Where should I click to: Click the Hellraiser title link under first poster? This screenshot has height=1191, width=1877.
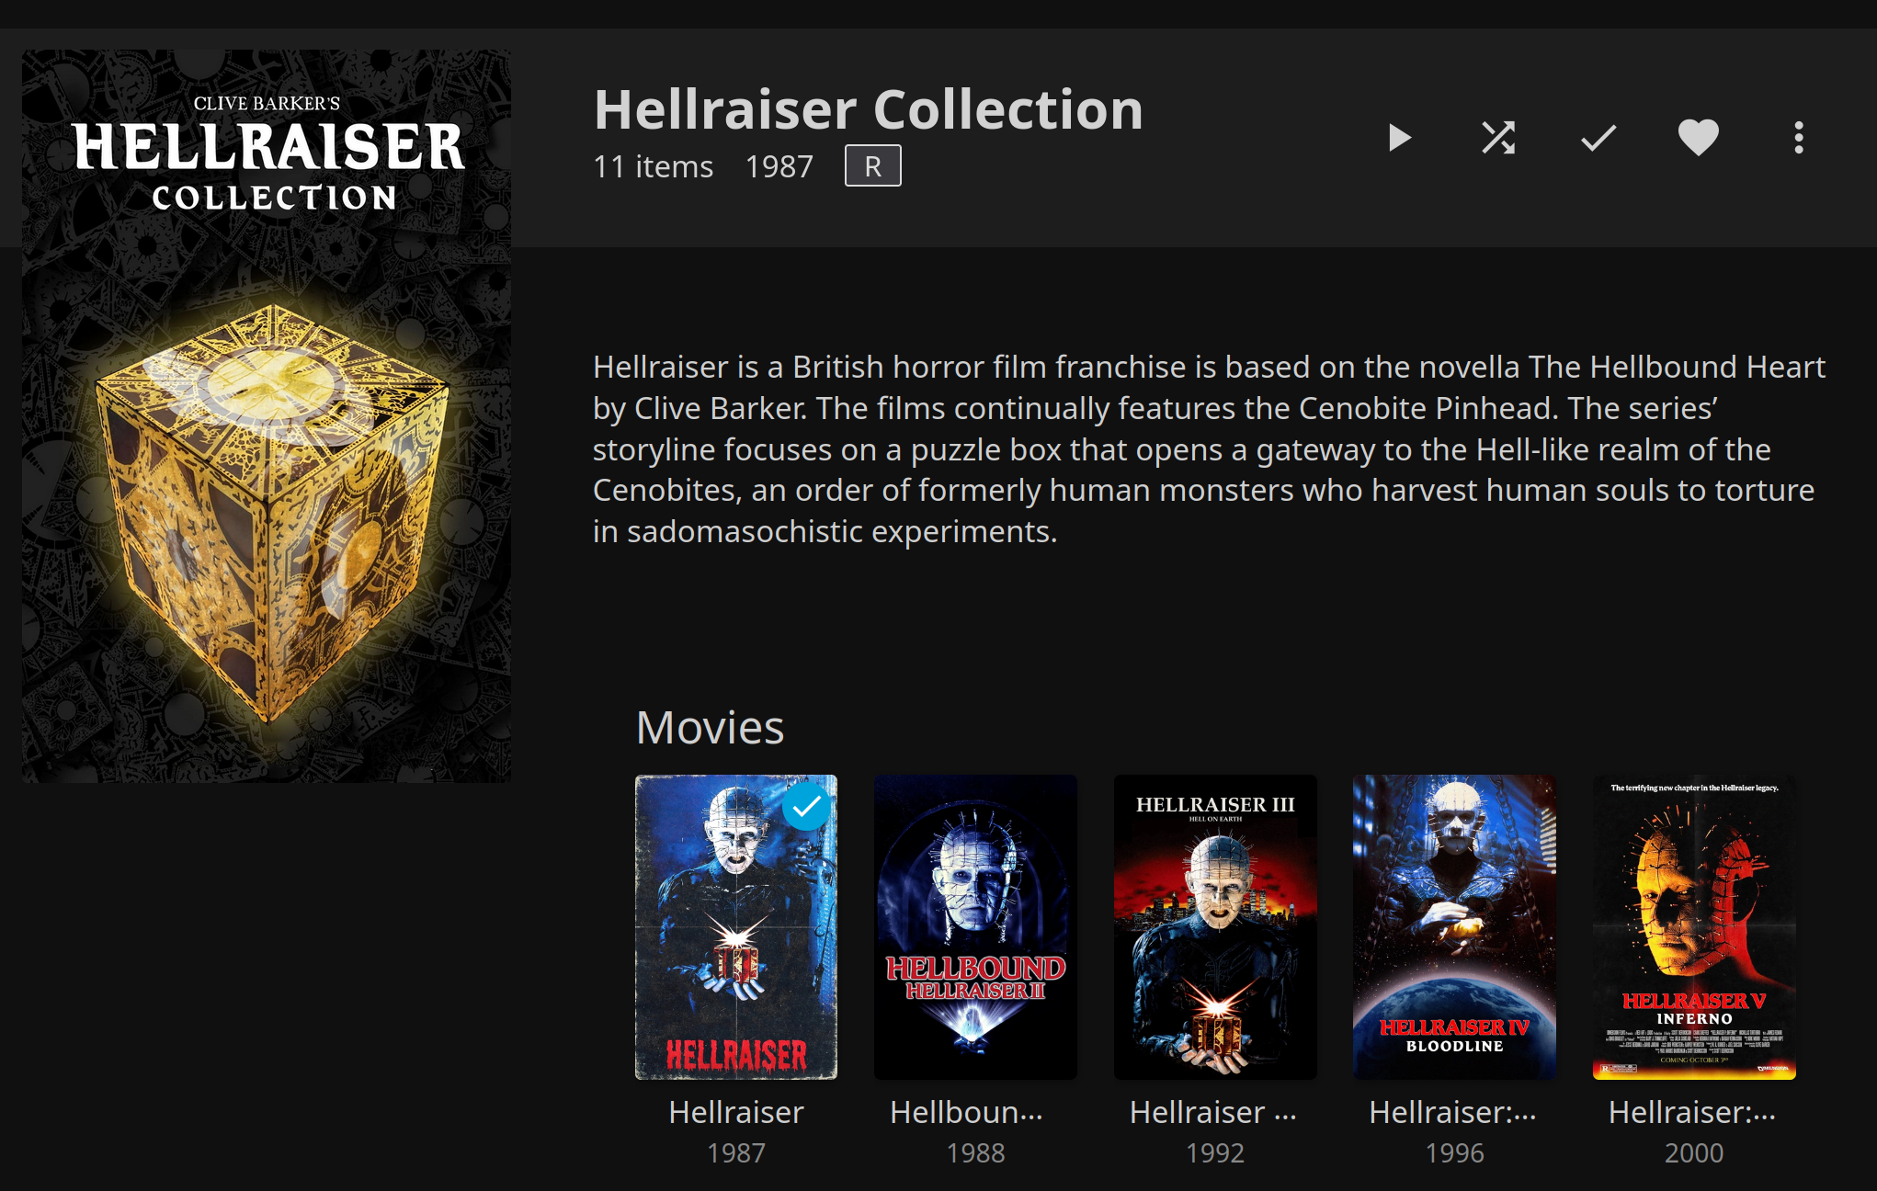tap(736, 1112)
